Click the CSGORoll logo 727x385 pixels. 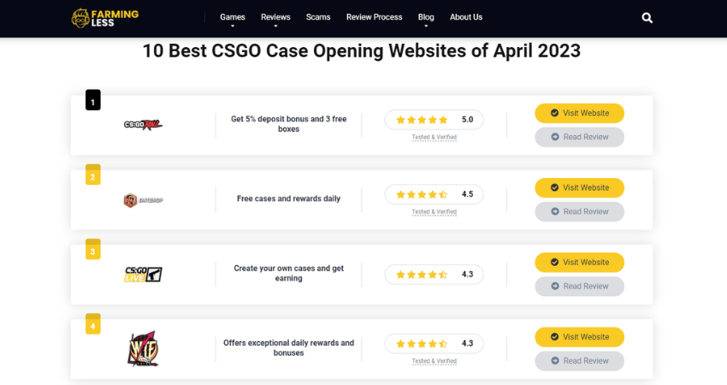(144, 124)
